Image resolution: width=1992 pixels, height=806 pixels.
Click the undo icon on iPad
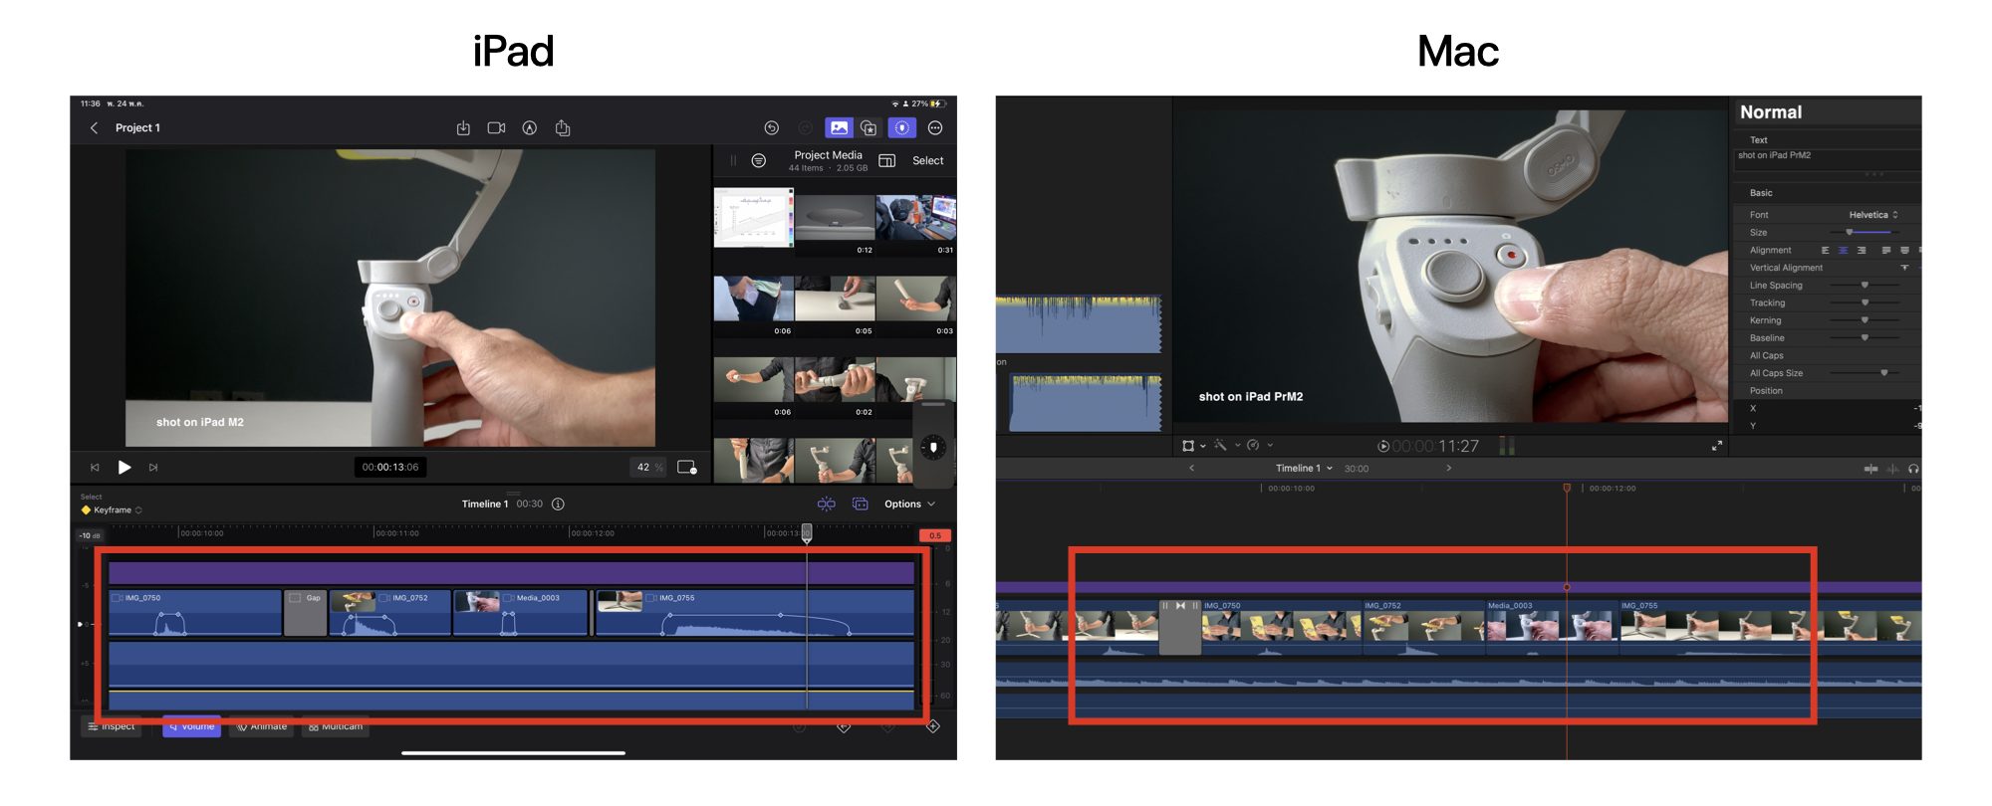click(x=771, y=128)
